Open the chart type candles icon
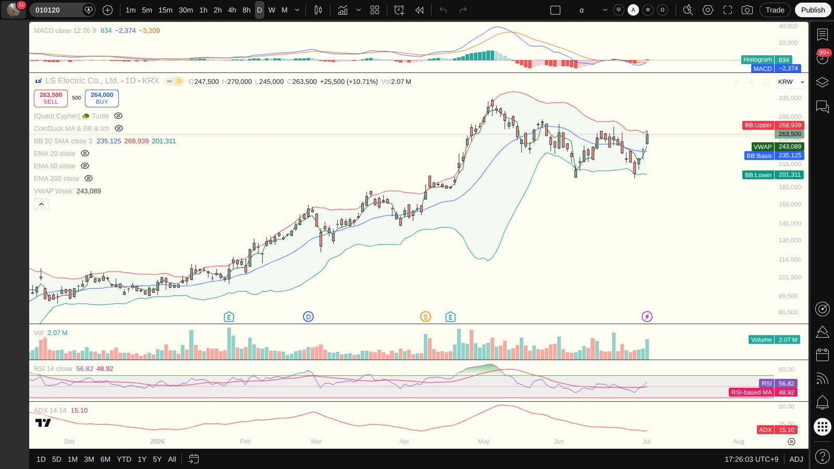 318,10
